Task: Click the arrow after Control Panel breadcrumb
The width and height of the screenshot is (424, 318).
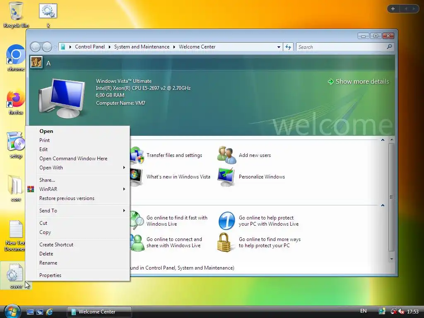Action: (109, 47)
